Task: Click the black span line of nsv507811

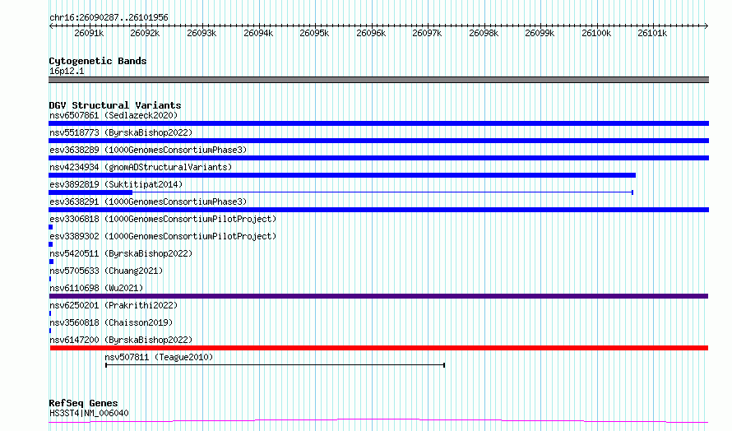Action: coord(275,365)
